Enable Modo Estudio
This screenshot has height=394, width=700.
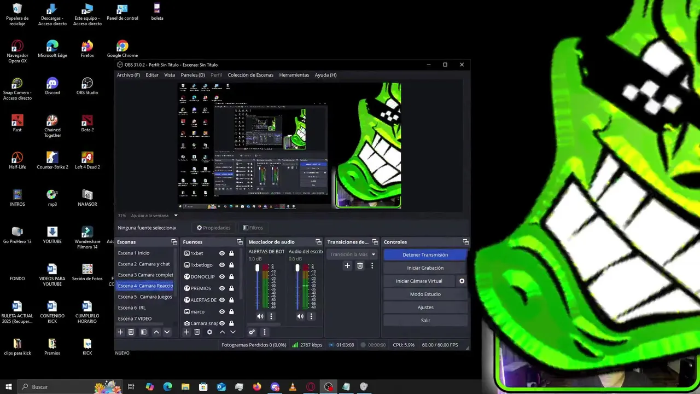425,294
